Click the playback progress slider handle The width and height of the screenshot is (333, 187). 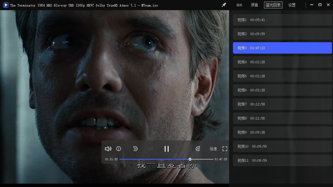click(x=190, y=159)
